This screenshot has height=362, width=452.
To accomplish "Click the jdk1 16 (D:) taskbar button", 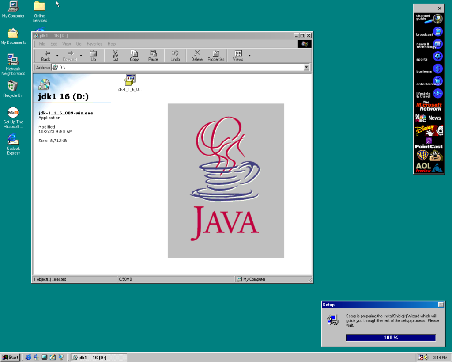I will click(x=98, y=358).
